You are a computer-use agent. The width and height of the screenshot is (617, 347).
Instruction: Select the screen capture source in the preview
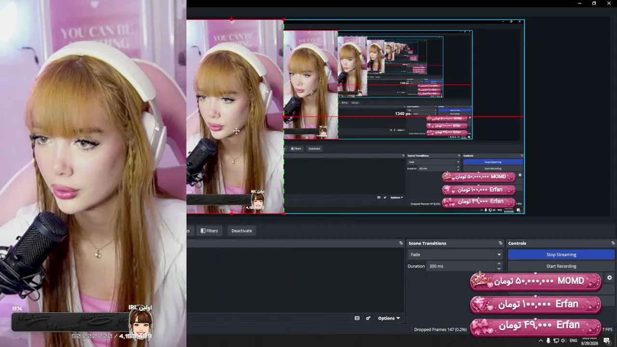click(x=404, y=117)
